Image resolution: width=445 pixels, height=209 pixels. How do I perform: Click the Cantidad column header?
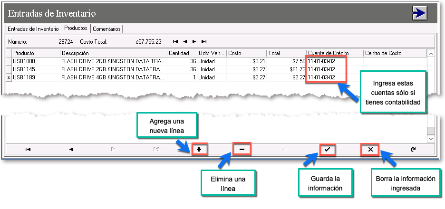[x=182, y=53]
